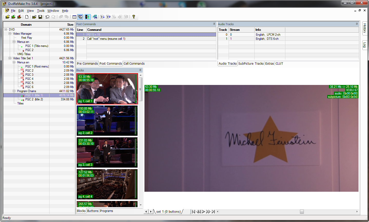Screen dimensions: 369x222
Task: Jump to the last frame in preview
Action: (x=213, y=212)
